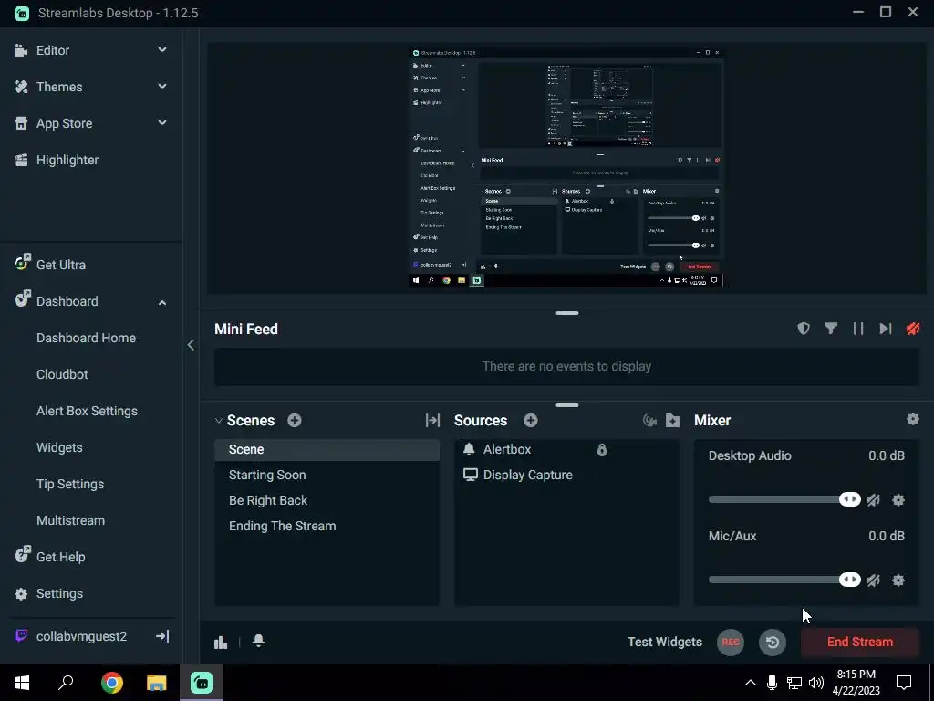The width and height of the screenshot is (934, 701).
Task: Toggle lock on Alertbox source
Action: click(x=602, y=449)
